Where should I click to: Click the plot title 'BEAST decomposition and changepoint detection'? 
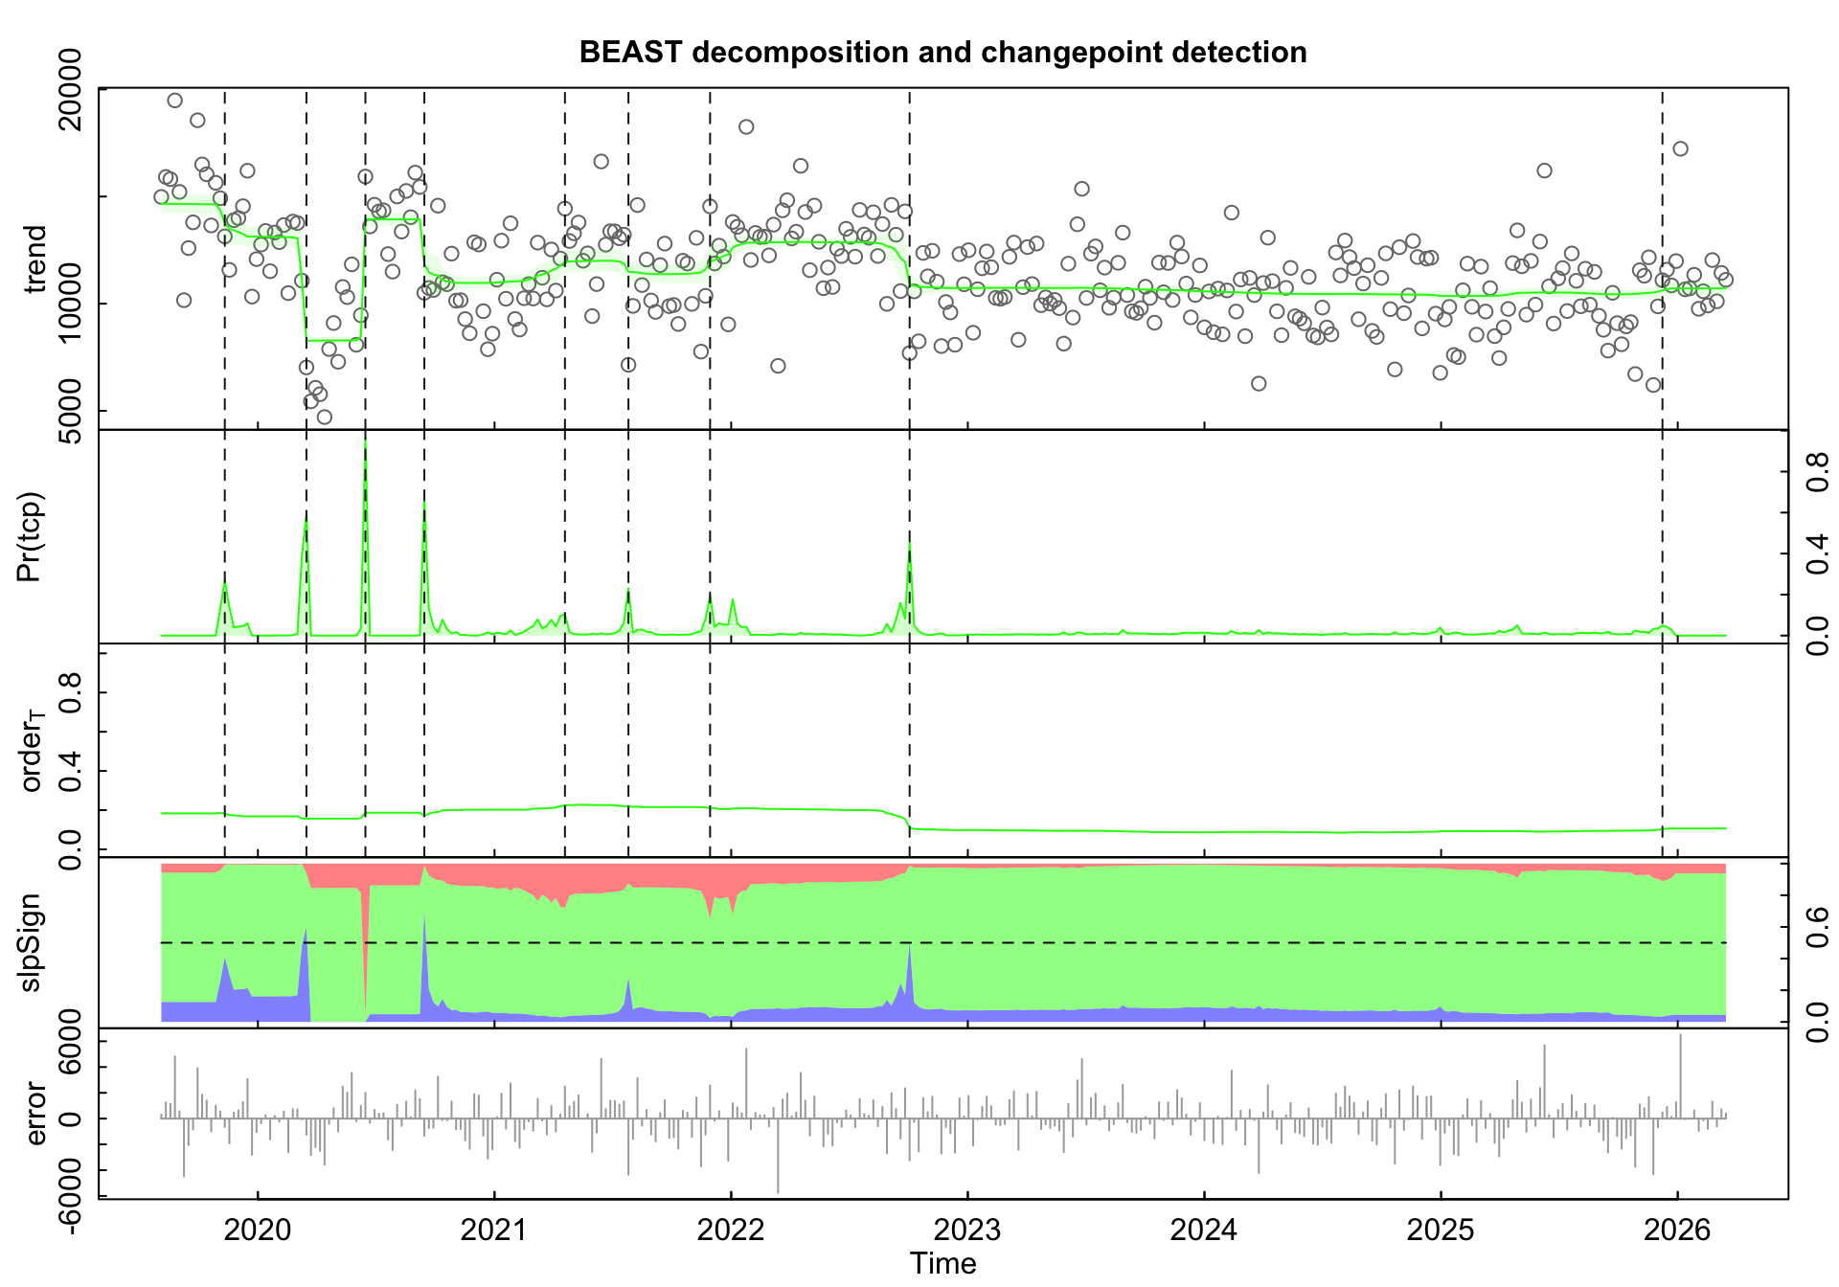pos(942,52)
